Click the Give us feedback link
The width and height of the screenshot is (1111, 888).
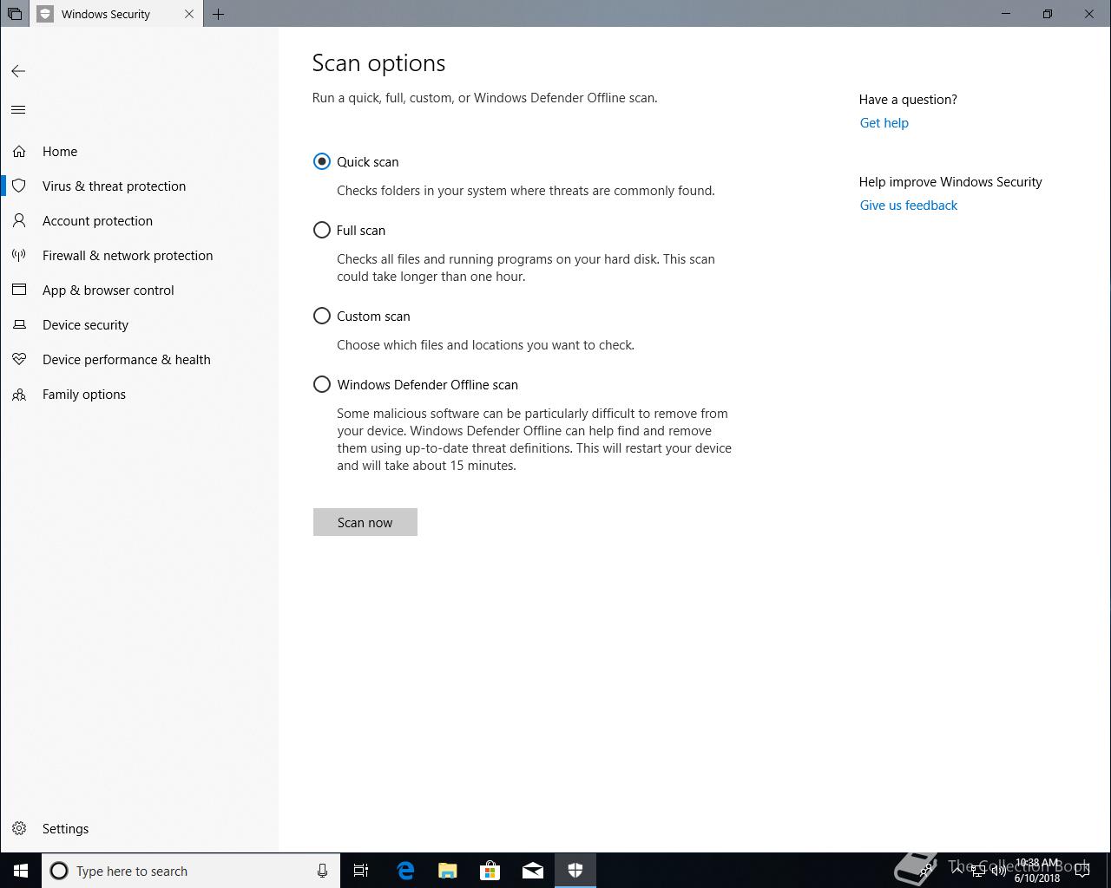[909, 205]
